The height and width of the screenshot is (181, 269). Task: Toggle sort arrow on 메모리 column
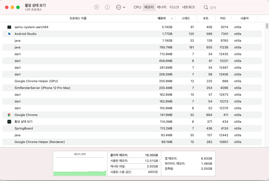[172, 18]
